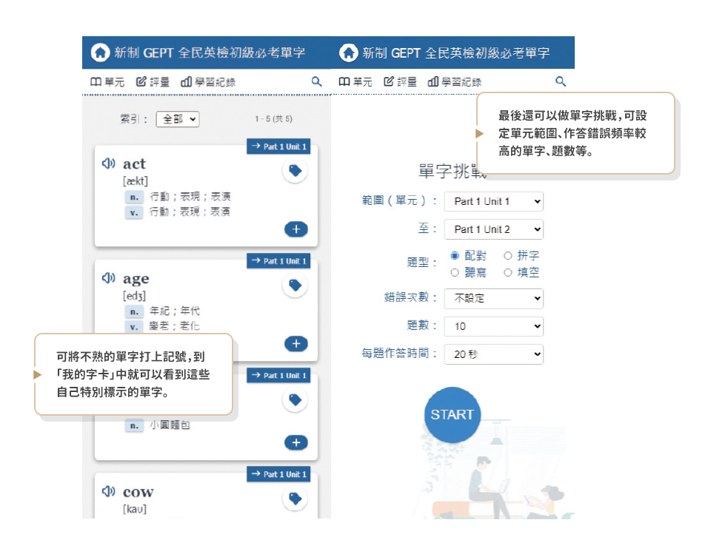Open the 錯誤次數 dropdown showing 不設定
Image resolution: width=711 pixels, height=554 pixels.
point(493,299)
